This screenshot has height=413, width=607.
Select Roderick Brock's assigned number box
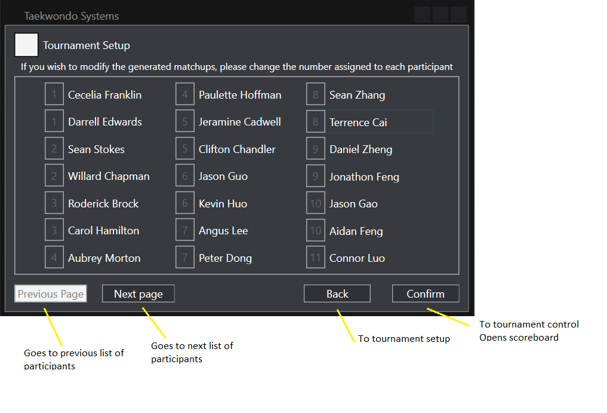click(x=54, y=203)
